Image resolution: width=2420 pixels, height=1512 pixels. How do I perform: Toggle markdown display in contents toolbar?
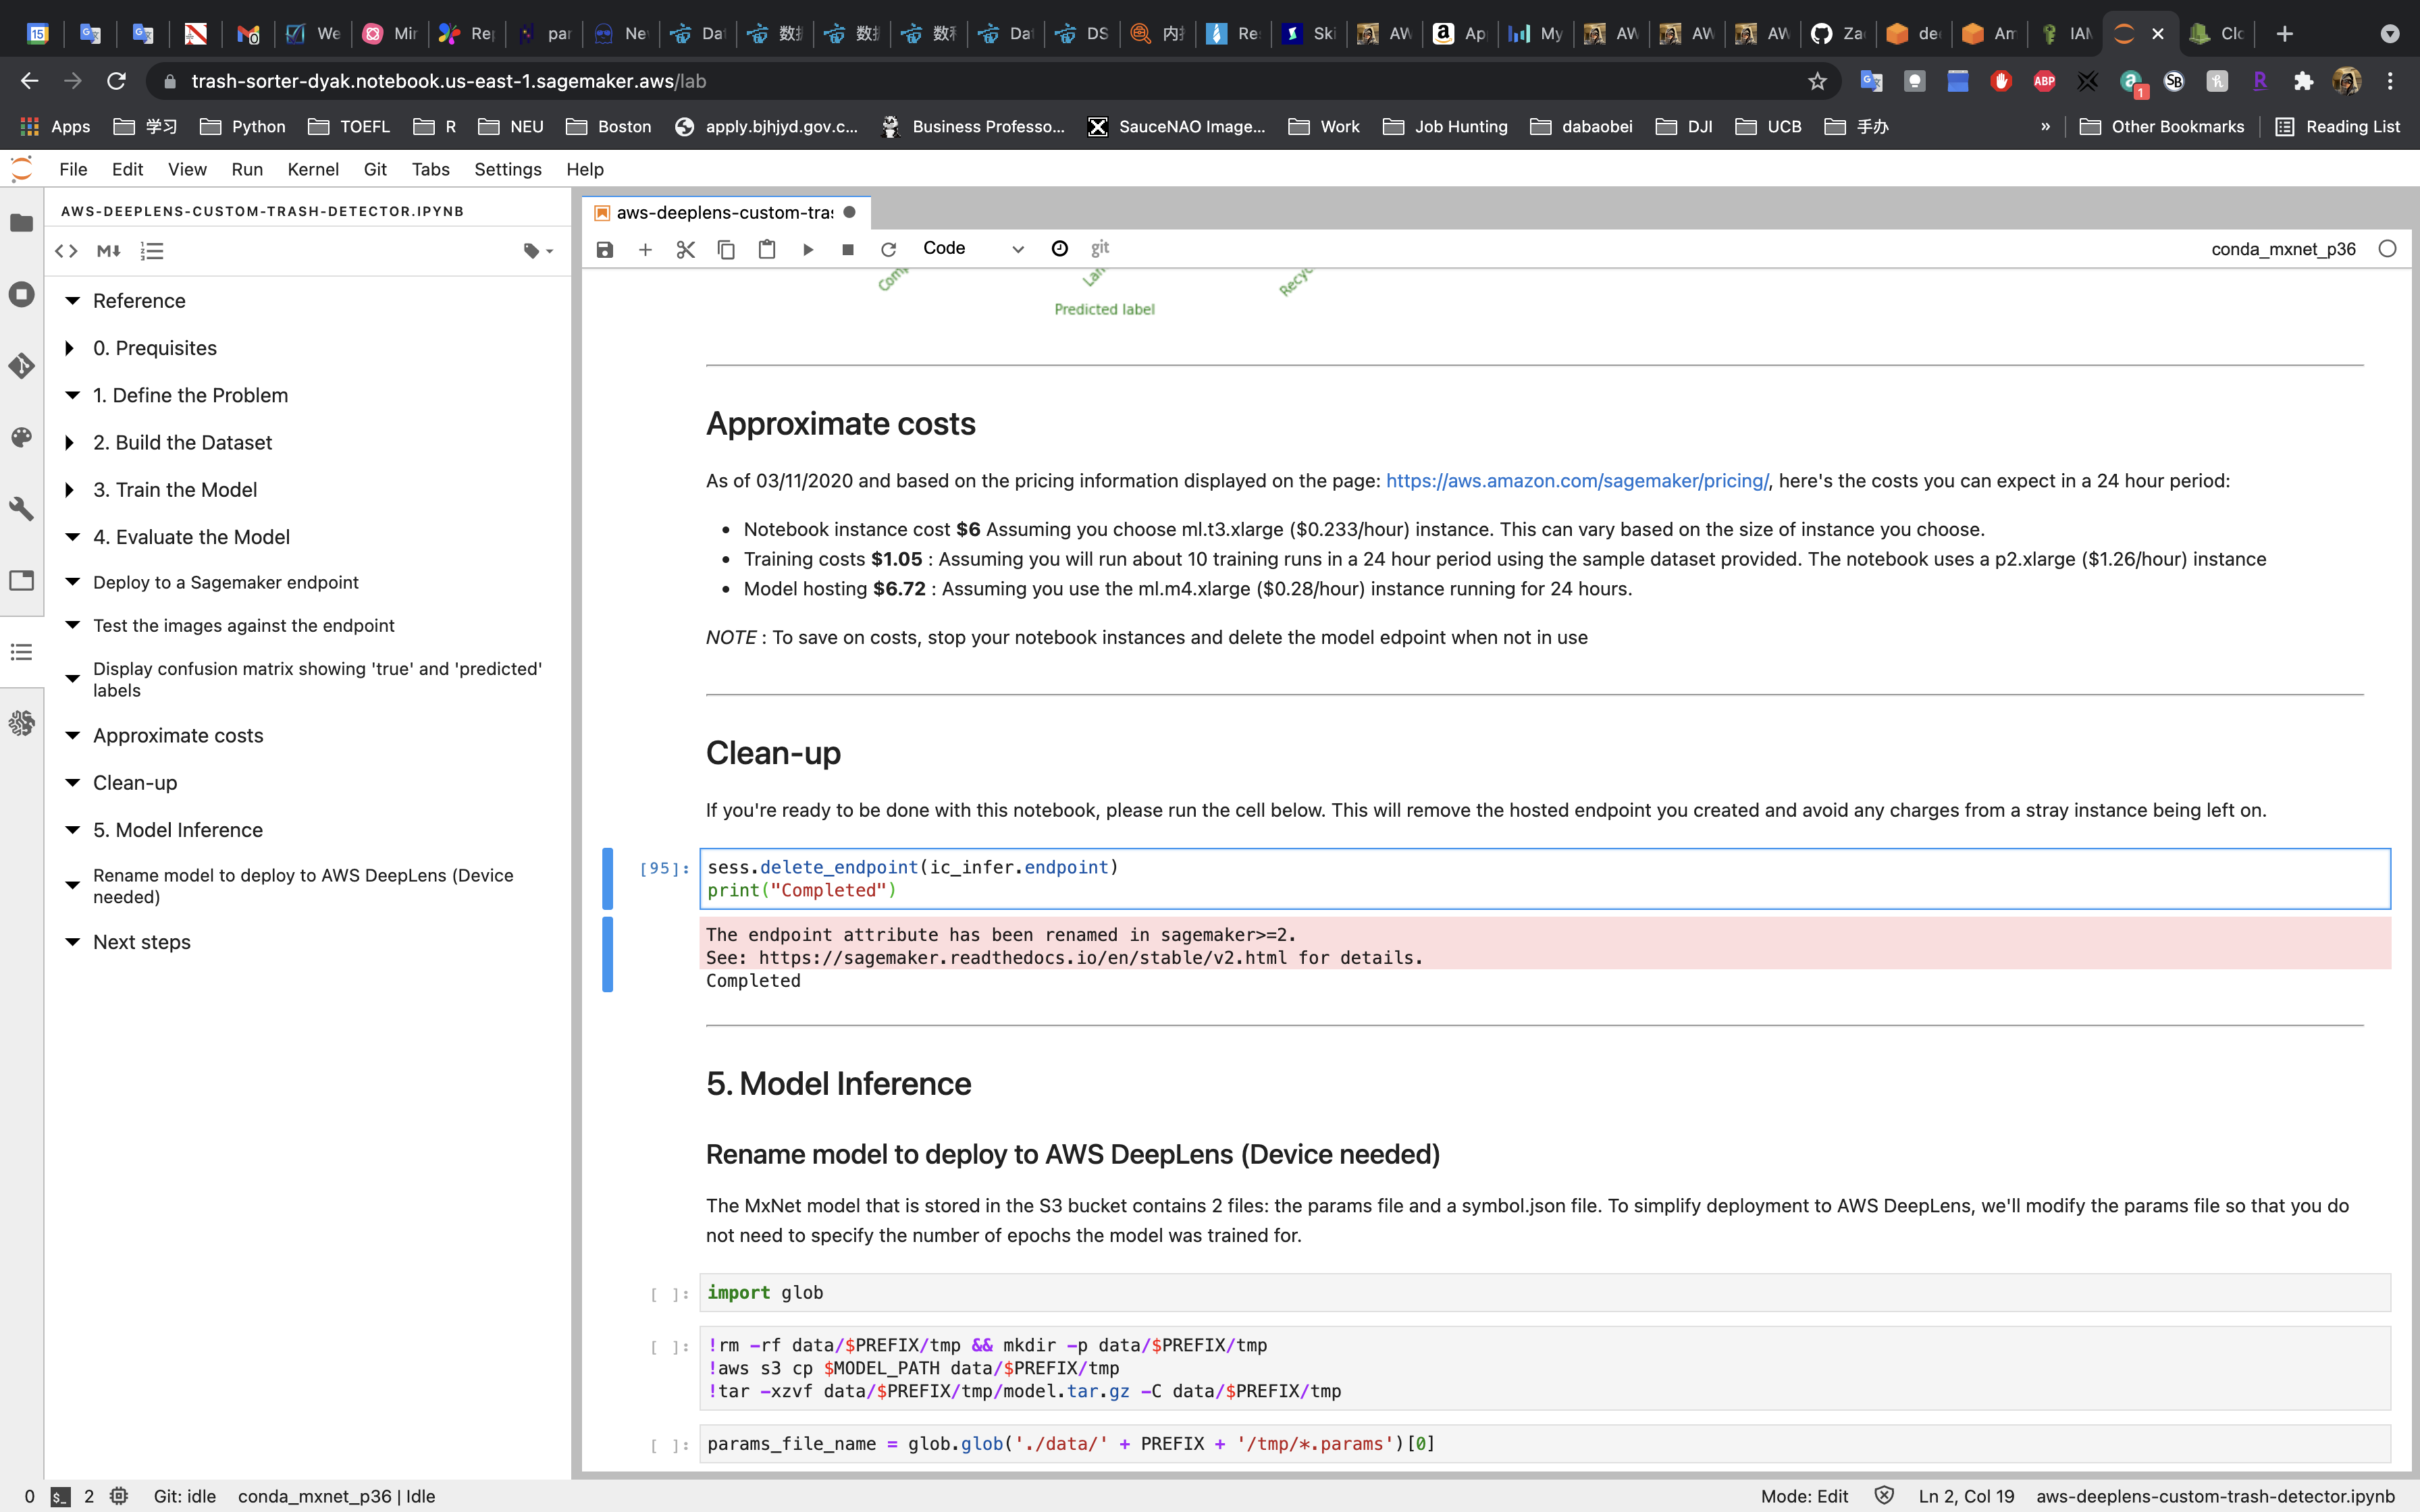click(109, 251)
